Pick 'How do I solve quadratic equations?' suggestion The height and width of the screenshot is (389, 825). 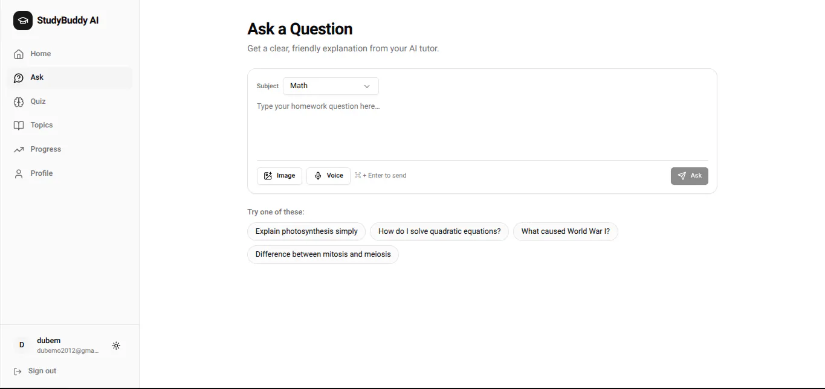point(439,231)
